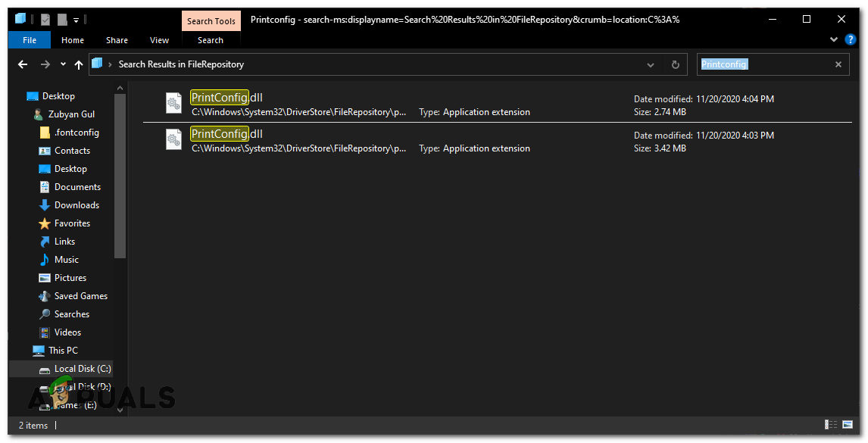The width and height of the screenshot is (868, 443).
Task: Open the Links folder
Action: pyautogui.click(x=65, y=242)
